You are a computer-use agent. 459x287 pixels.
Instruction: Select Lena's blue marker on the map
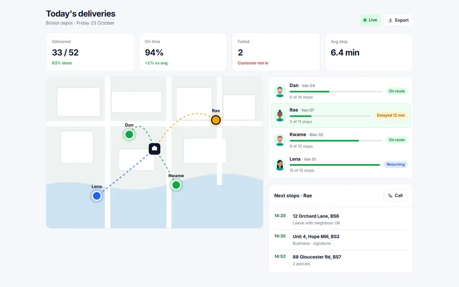pyautogui.click(x=97, y=196)
